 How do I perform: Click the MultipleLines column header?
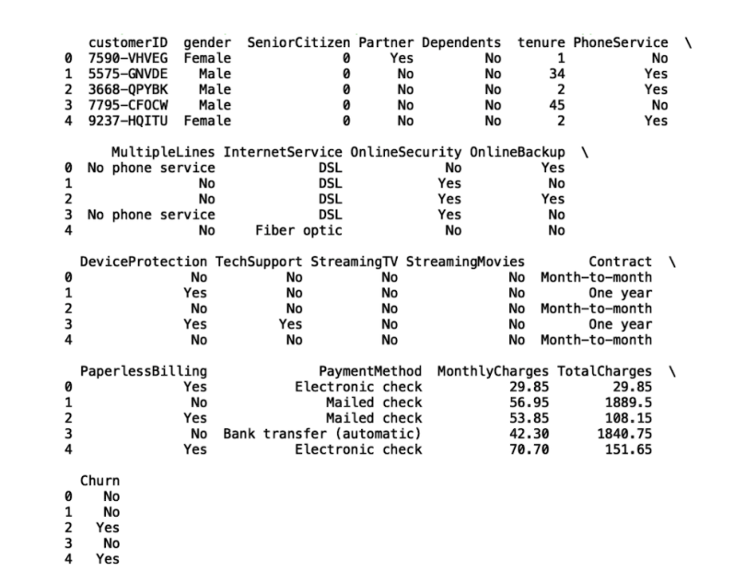click(x=163, y=152)
